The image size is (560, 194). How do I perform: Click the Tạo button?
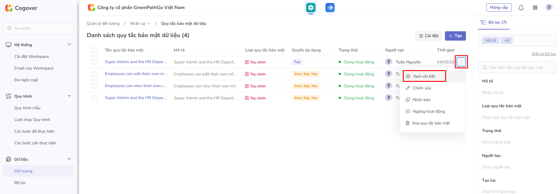455,36
